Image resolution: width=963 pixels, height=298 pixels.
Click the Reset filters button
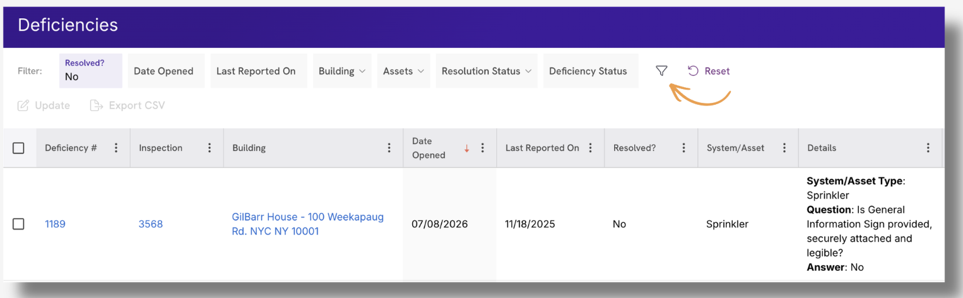tap(709, 71)
